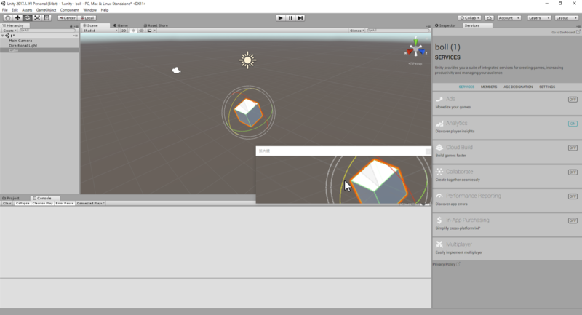Open the Age Designation tab
The width and height of the screenshot is (582, 315).
pyautogui.click(x=518, y=87)
